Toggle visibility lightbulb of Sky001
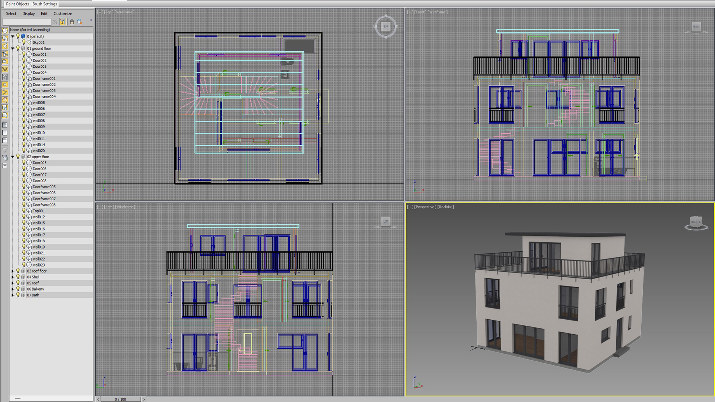The width and height of the screenshot is (715, 402). [23, 42]
